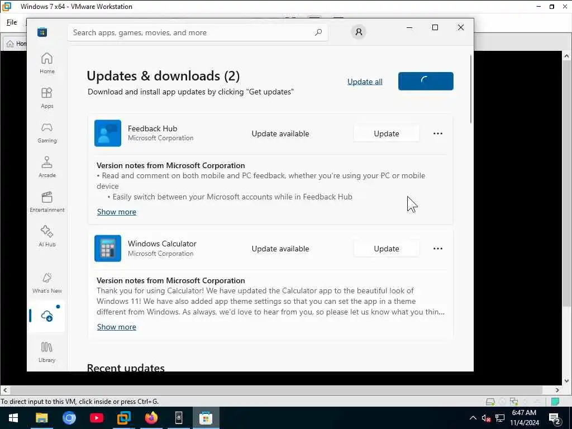Screen dimensions: 572x429
Task: Click VMware scroll down arrow
Action: pos(566,381)
